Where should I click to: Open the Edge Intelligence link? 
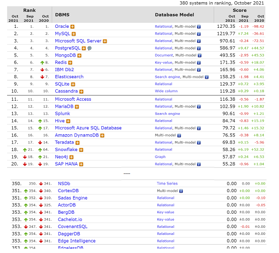[x=77, y=241]
